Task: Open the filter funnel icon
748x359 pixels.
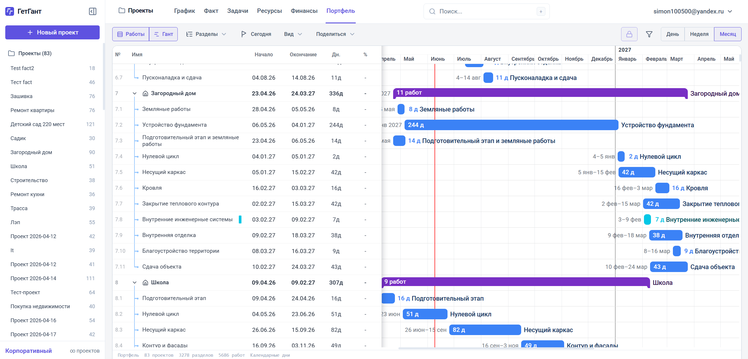Action: pos(649,34)
